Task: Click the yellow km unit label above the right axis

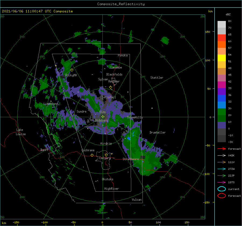Action: tap(210, 11)
